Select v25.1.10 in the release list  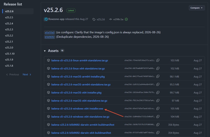[10, 54]
